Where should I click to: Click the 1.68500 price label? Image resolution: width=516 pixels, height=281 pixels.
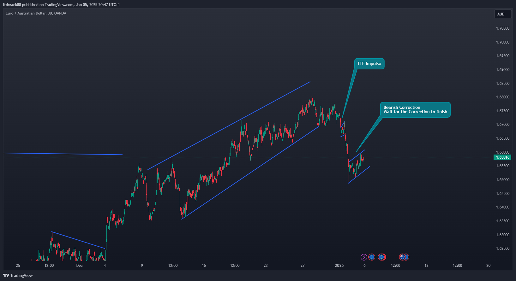point(503,84)
